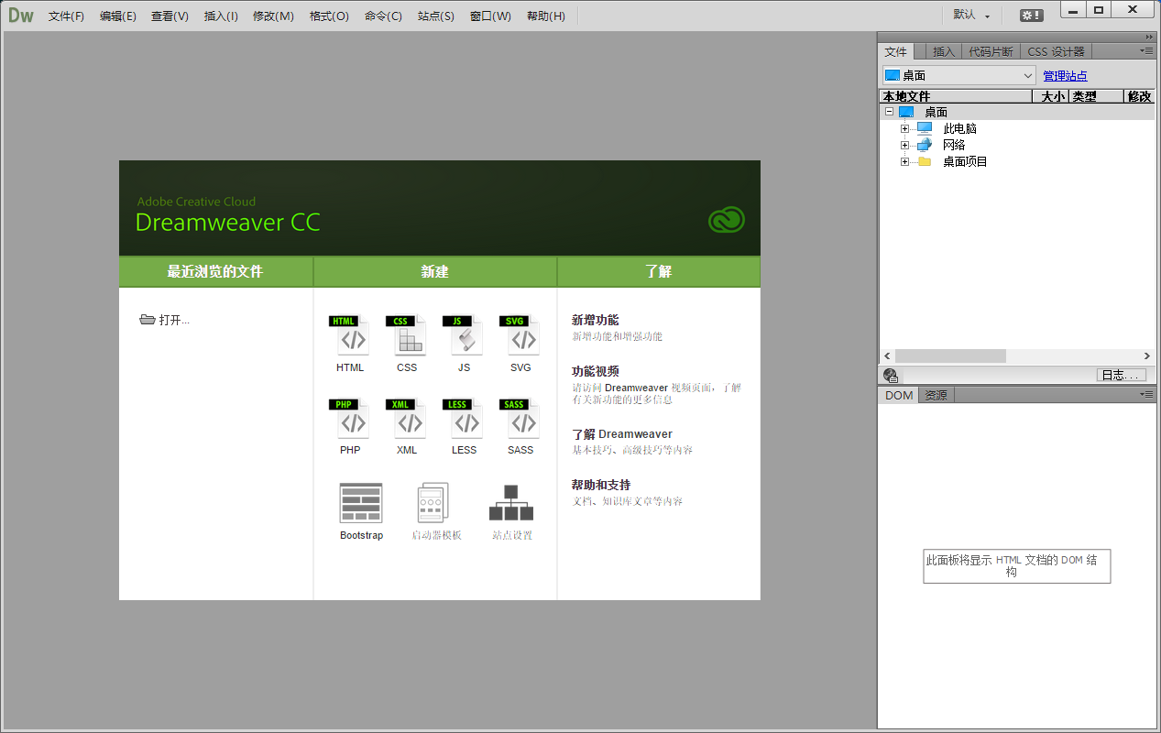Click the 日志... button
Image resolution: width=1161 pixels, height=733 pixels.
point(1122,375)
